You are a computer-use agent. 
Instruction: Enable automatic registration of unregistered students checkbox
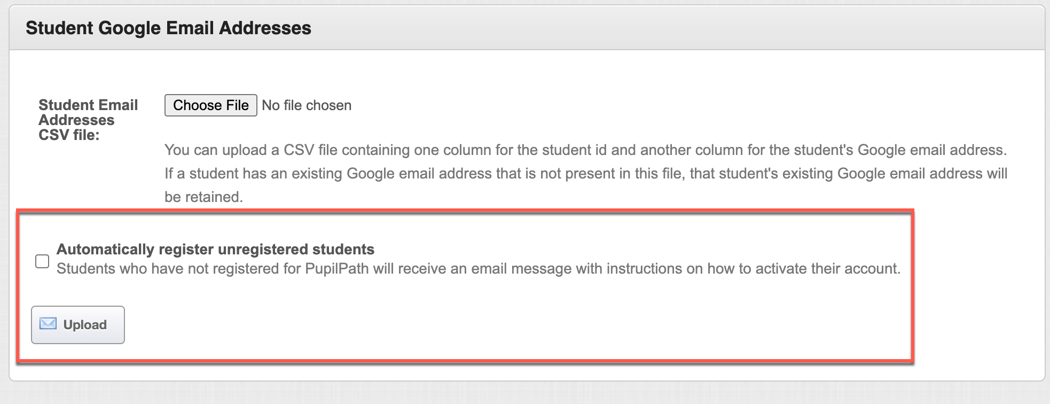point(42,261)
